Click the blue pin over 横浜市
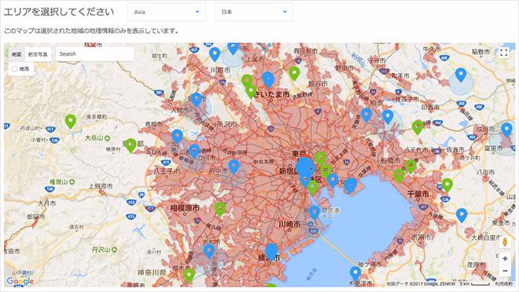Screen dimensions: 519x292 (x=271, y=252)
